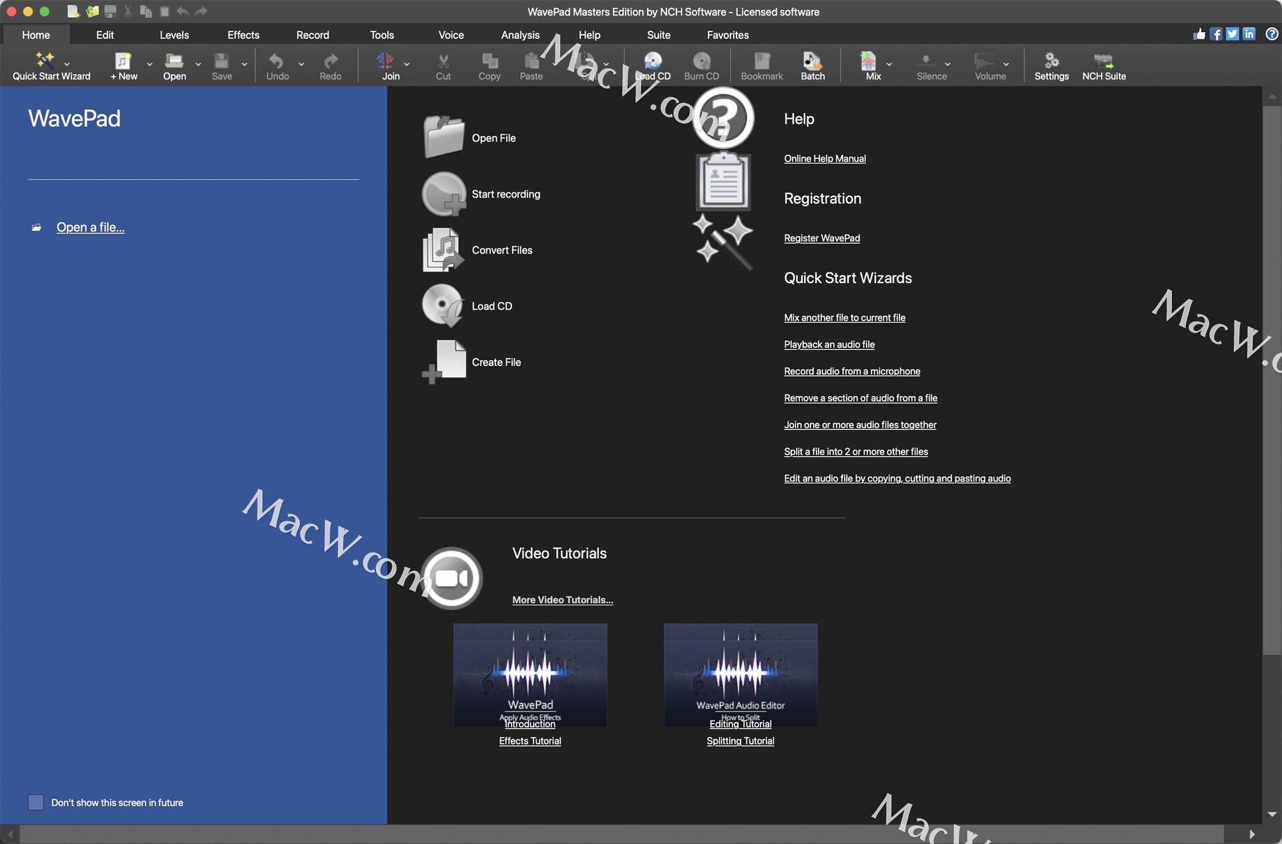Open the Splitting Tutorial video thumbnail

point(740,675)
